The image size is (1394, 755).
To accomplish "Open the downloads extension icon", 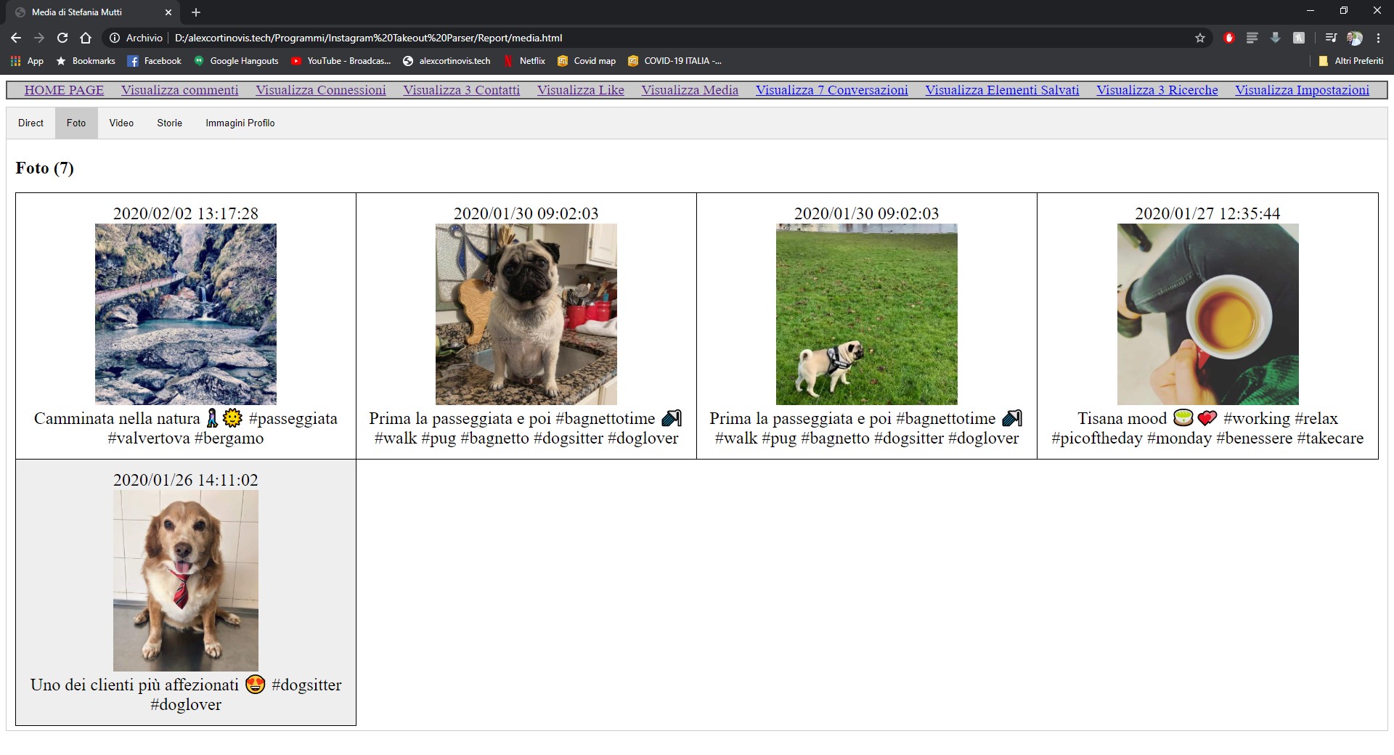I will point(1276,37).
